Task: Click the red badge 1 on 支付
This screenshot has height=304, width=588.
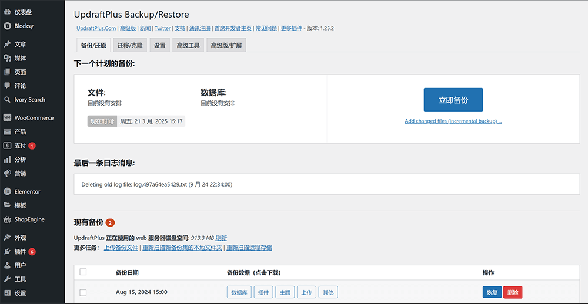Action: (x=32, y=146)
